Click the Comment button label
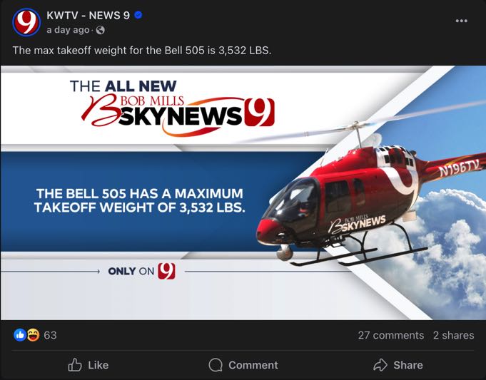 (253, 365)
